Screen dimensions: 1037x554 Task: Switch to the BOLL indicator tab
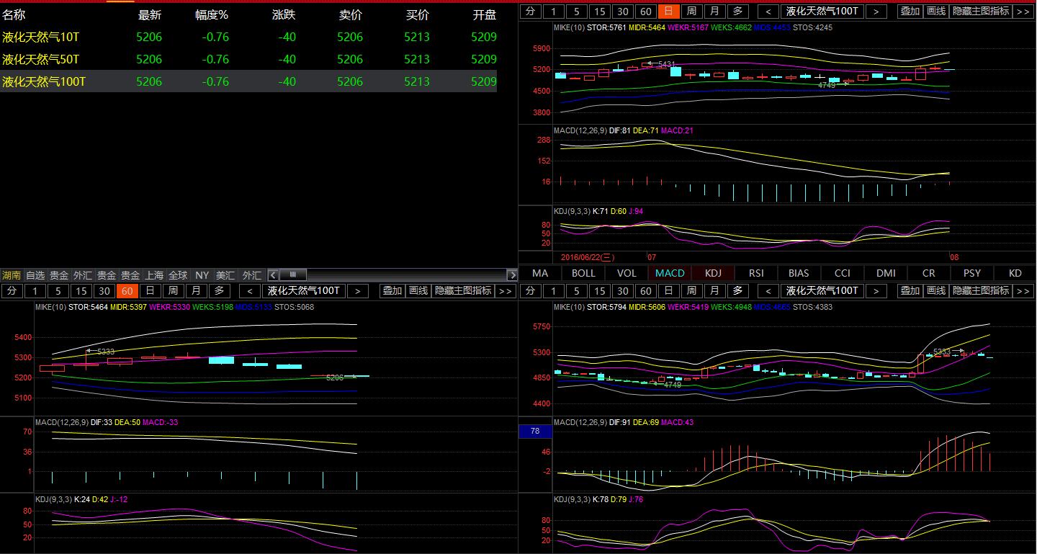pyautogui.click(x=583, y=273)
